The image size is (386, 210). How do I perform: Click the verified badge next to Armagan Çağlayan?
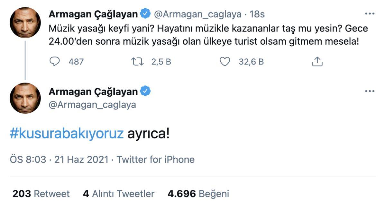(145, 14)
